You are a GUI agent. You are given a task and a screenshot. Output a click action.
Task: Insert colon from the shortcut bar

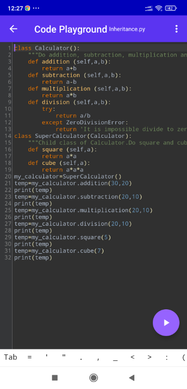(x=166, y=358)
